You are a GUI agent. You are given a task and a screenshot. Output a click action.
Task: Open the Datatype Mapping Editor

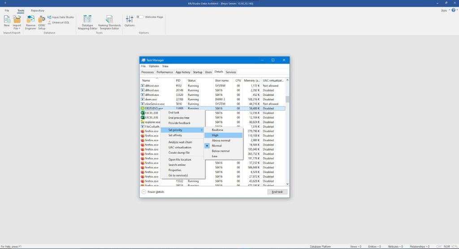pyautogui.click(x=87, y=22)
